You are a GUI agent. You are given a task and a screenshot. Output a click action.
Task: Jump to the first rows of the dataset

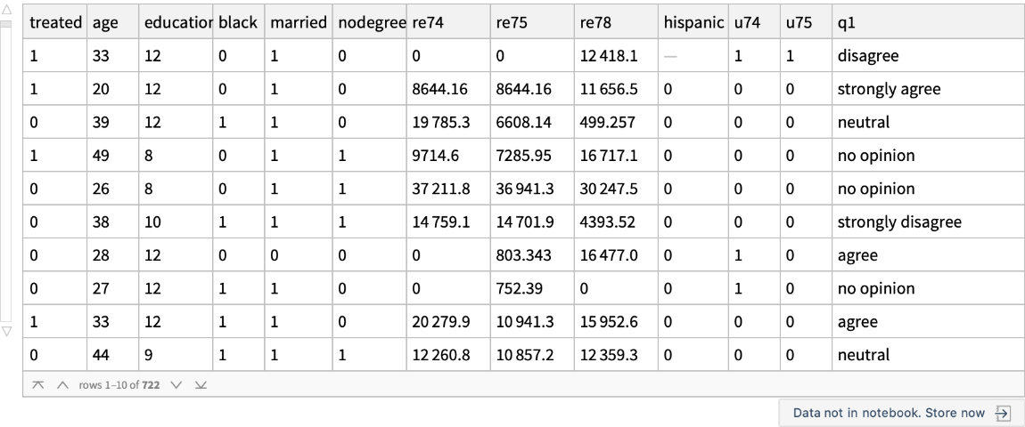(37, 383)
